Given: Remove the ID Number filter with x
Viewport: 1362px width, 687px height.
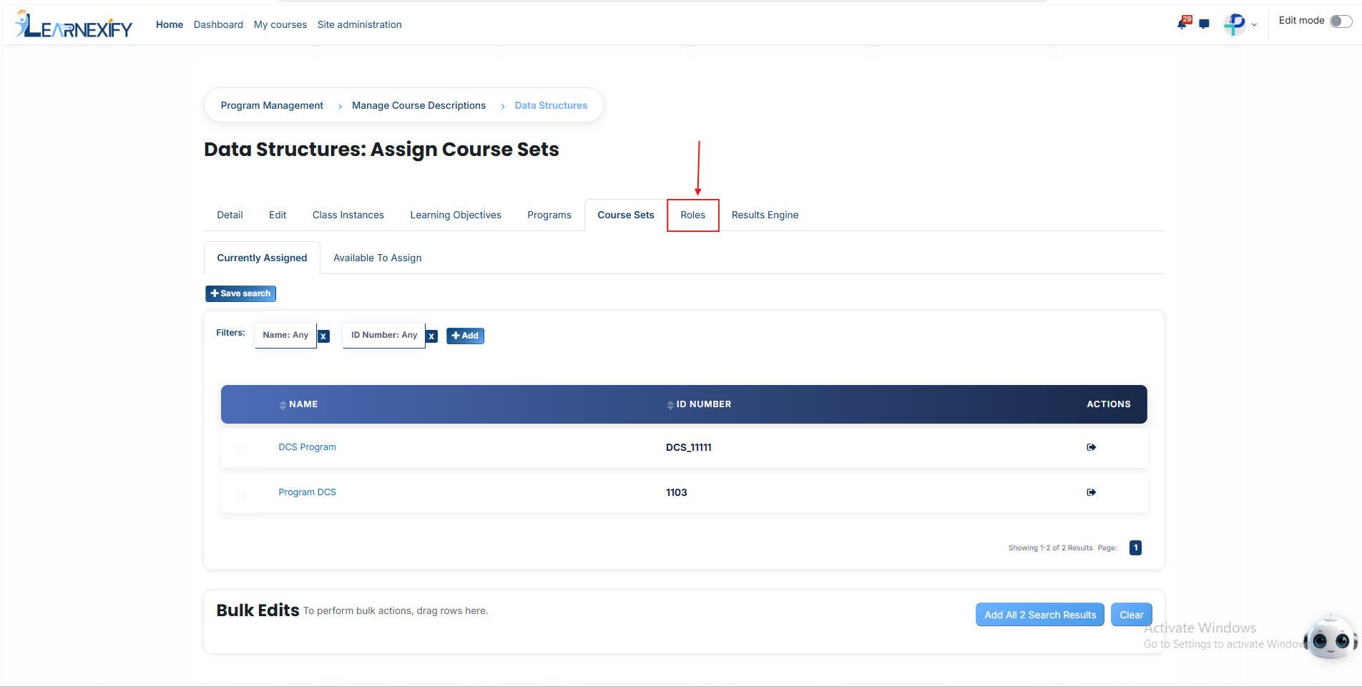Looking at the screenshot, I should click(431, 336).
